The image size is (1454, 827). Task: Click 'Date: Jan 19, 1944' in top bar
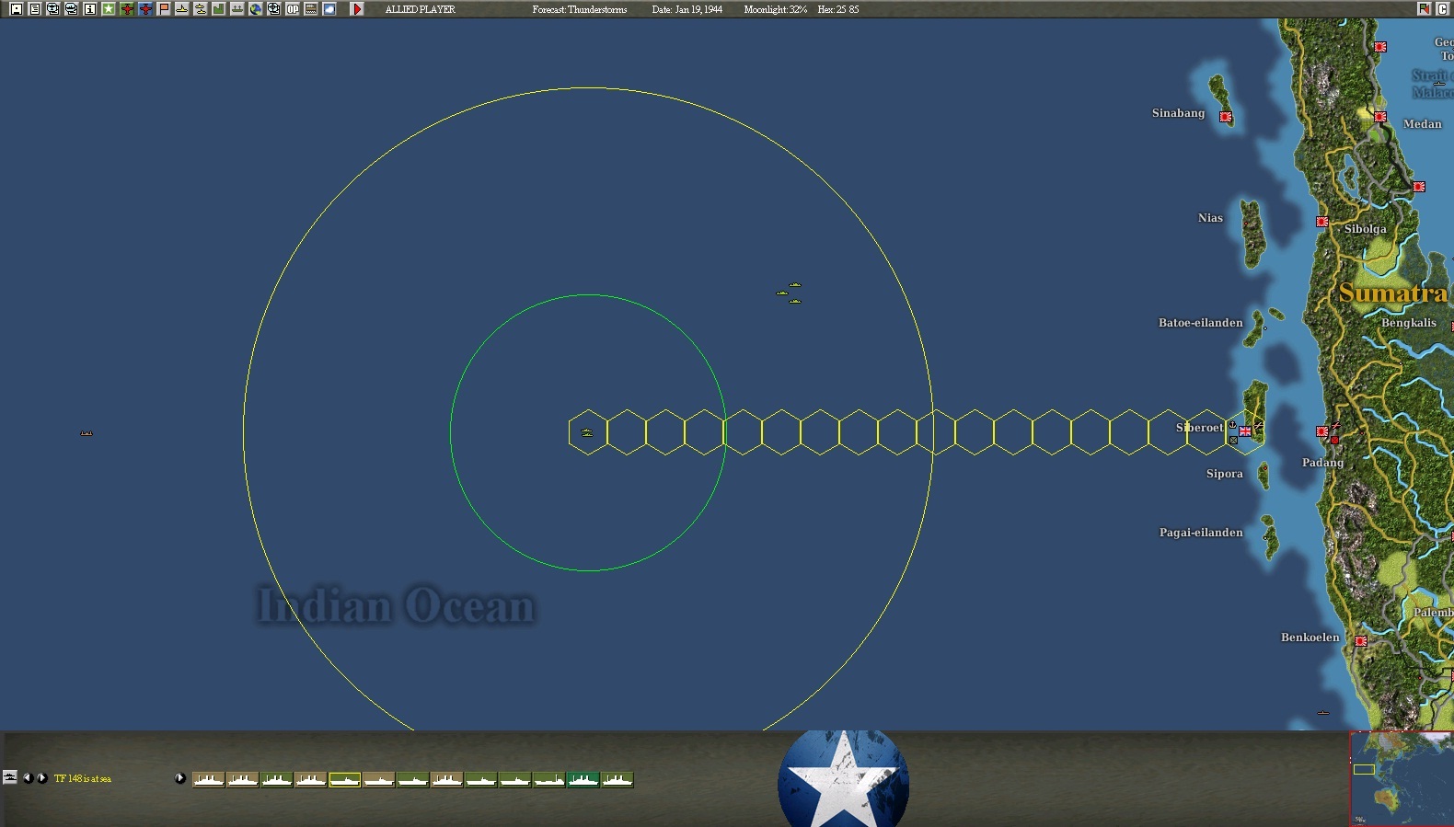[x=687, y=9]
